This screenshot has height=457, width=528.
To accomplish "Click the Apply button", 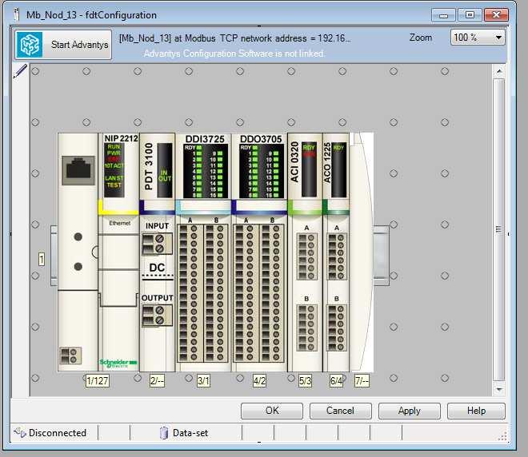I will (x=409, y=411).
